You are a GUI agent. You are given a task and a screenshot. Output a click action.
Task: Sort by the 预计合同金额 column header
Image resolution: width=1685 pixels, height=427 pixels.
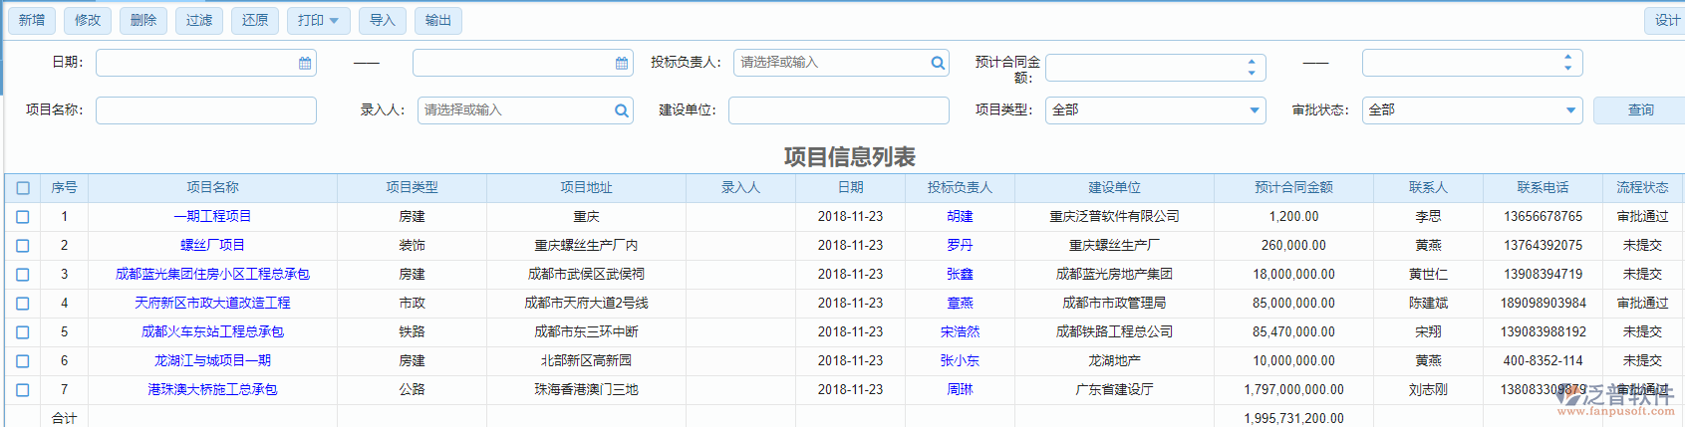click(x=1293, y=187)
